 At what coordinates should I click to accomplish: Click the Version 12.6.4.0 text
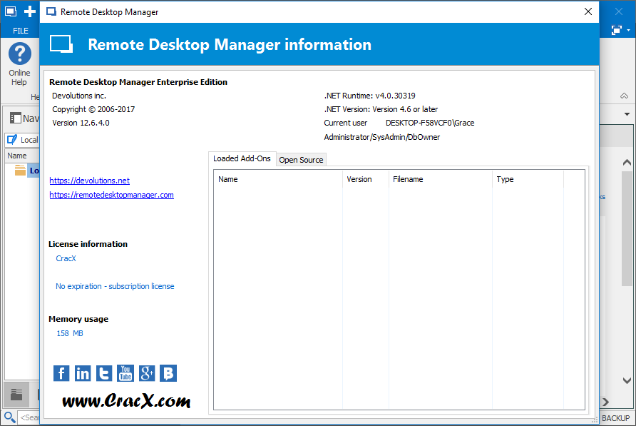81,123
